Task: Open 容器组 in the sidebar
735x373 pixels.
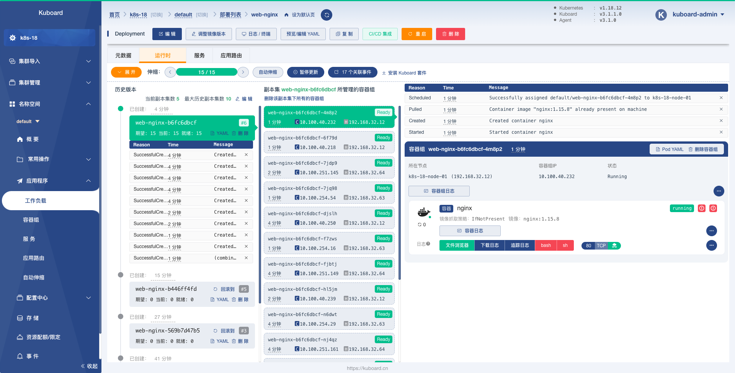Action: (31, 220)
